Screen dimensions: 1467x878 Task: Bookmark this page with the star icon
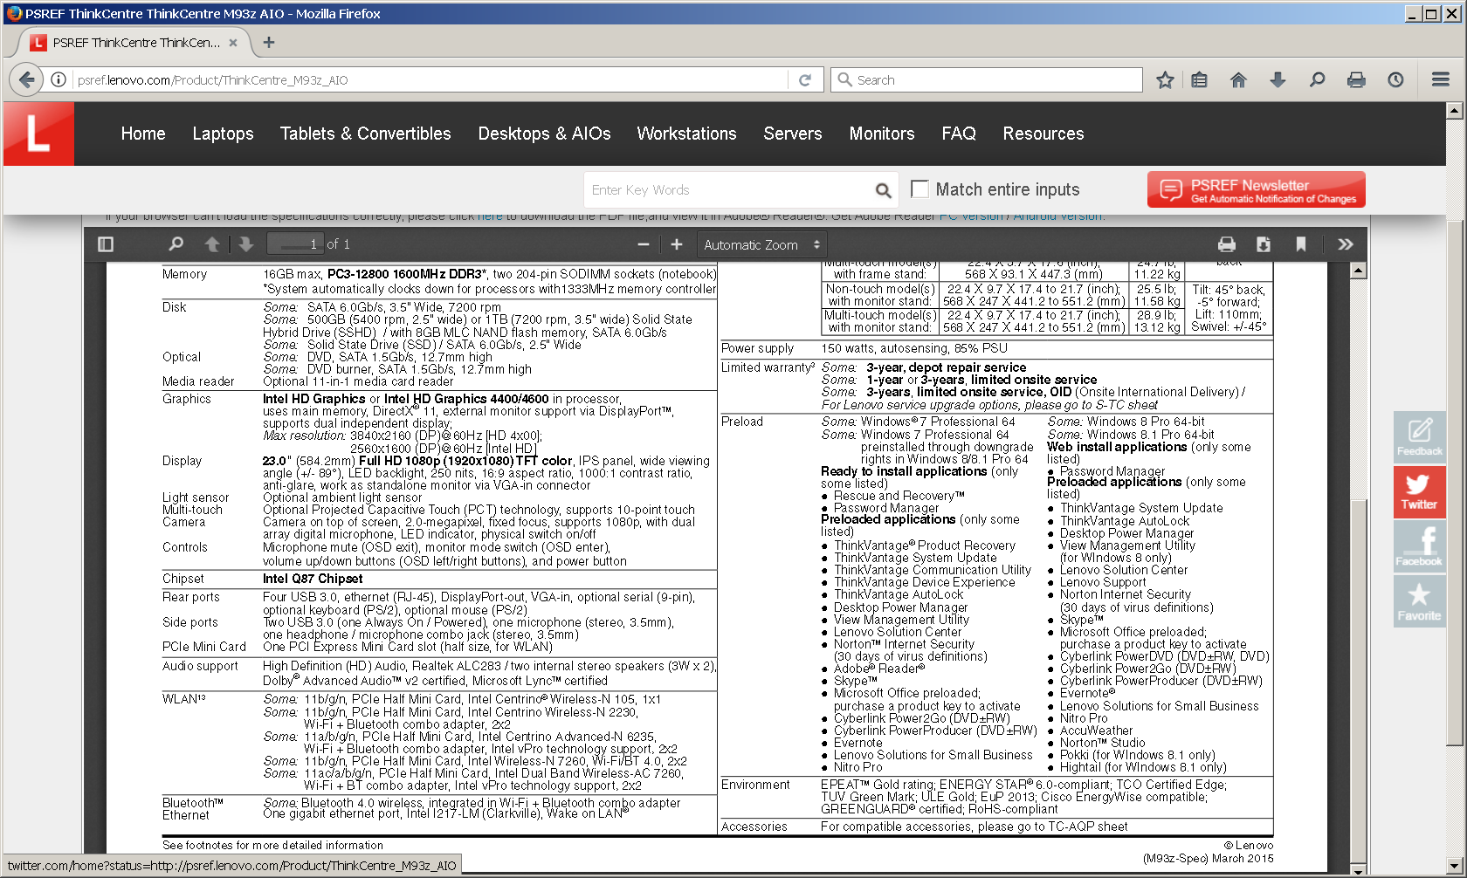(1165, 80)
